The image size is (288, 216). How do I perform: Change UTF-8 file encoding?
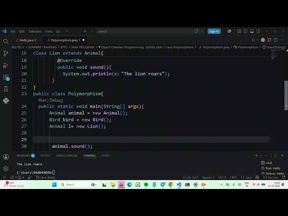(222, 177)
